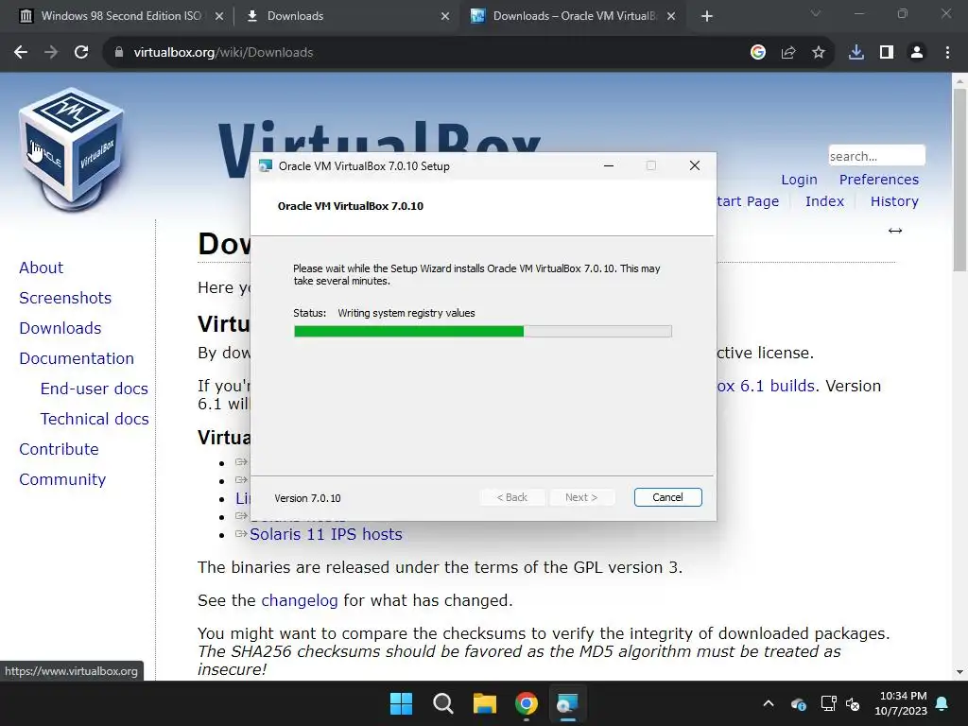
Task: Bookmark this page with the star icon
Action: [819, 53]
